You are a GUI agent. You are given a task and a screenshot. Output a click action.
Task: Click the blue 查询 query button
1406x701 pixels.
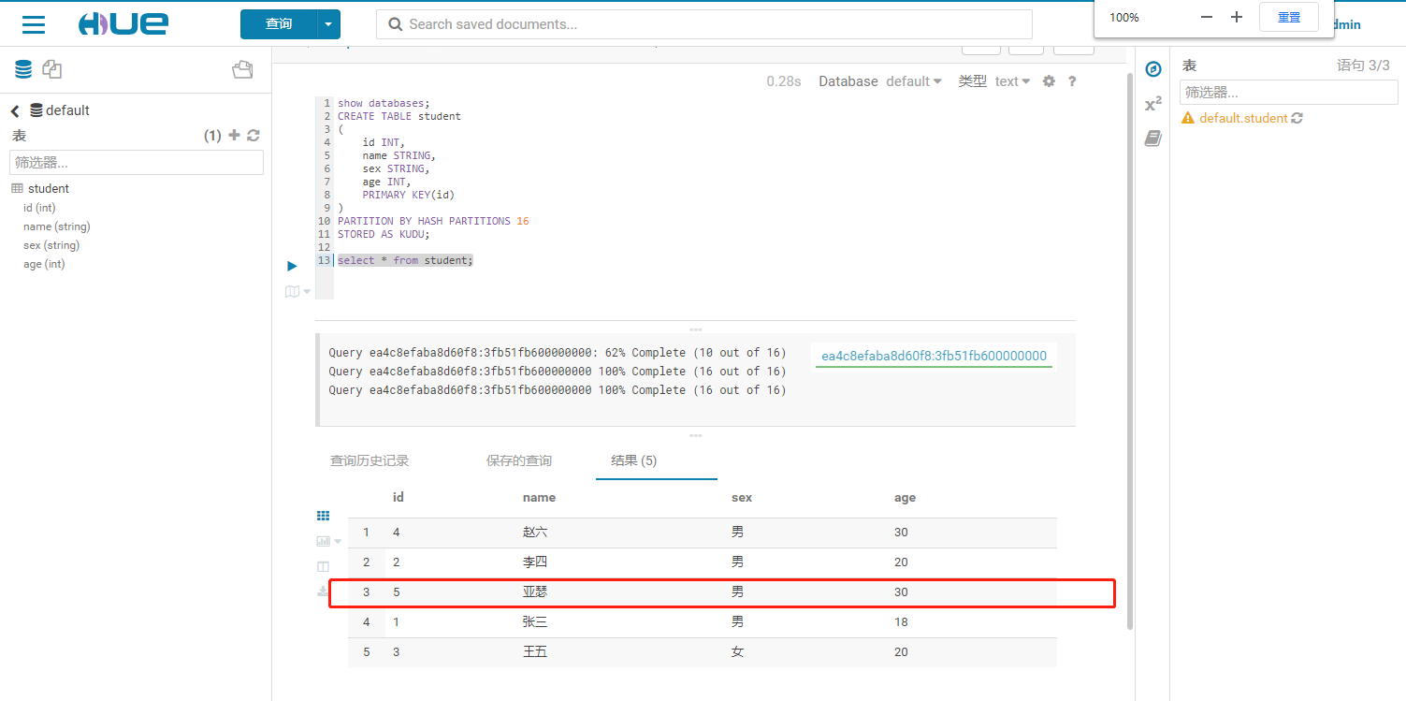pos(279,23)
